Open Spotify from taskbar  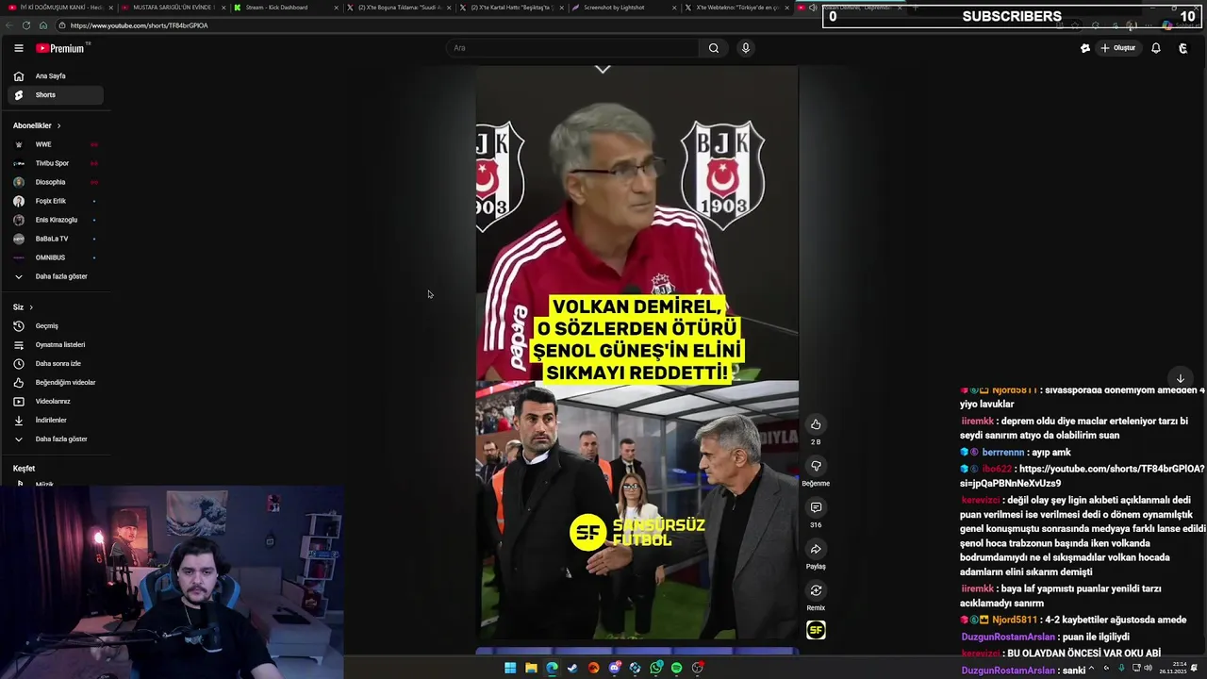[677, 668]
